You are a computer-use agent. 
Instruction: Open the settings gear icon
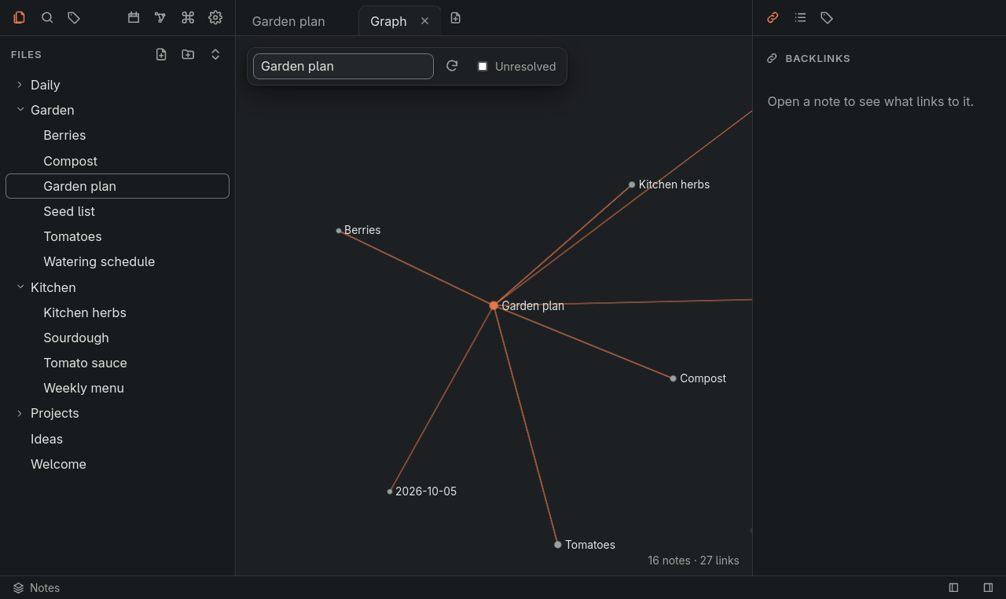coord(215,17)
